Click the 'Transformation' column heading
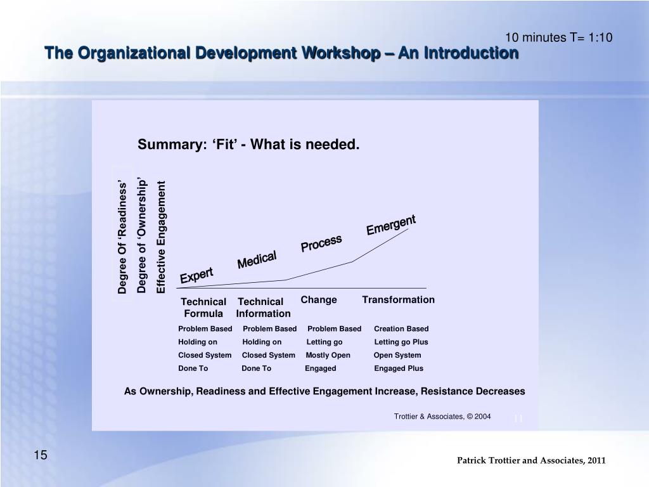The image size is (649, 487). pyautogui.click(x=398, y=300)
